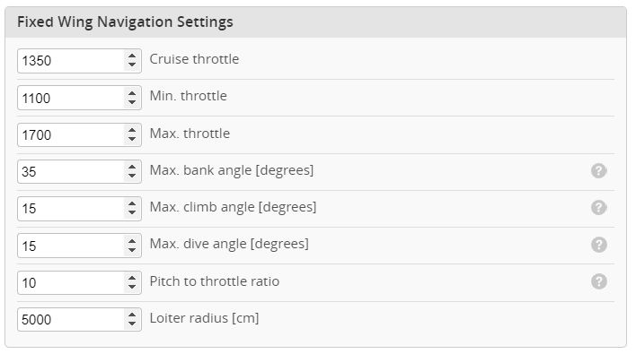Screen dimensions: 636x354
Task: Focus the Max. throttle field showing 1700
Action: tap(71, 134)
